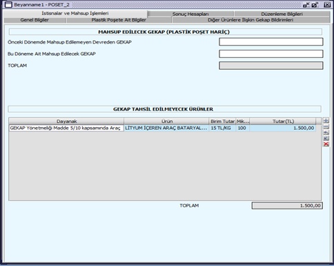
Task: Click the fourth icon below undo arrow
Action: (326, 138)
